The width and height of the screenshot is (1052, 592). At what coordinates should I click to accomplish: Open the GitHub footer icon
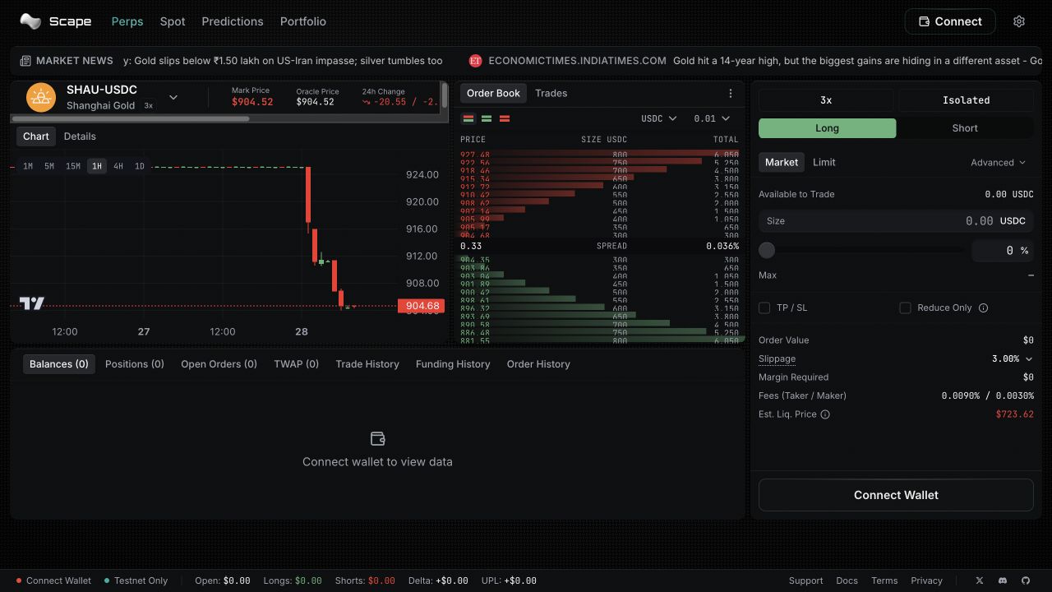pyautogui.click(x=1026, y=580)
